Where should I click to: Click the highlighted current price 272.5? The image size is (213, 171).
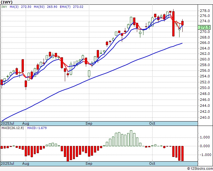point(204,27)
